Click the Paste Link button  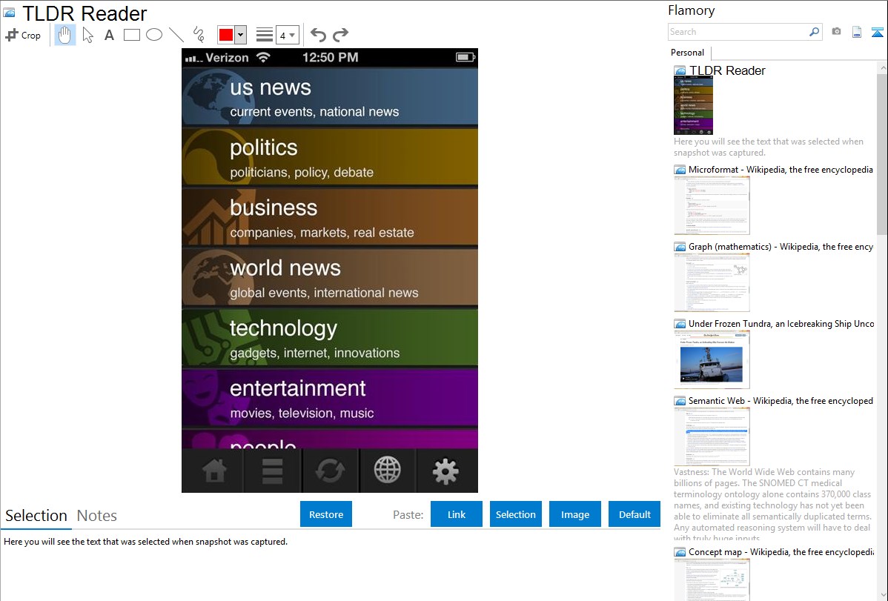(457, 514)
